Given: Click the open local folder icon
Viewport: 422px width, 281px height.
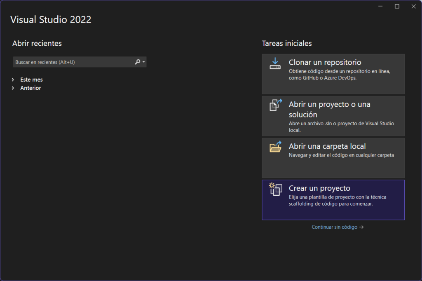Looking at the screenshot, I should pos(276,147).
